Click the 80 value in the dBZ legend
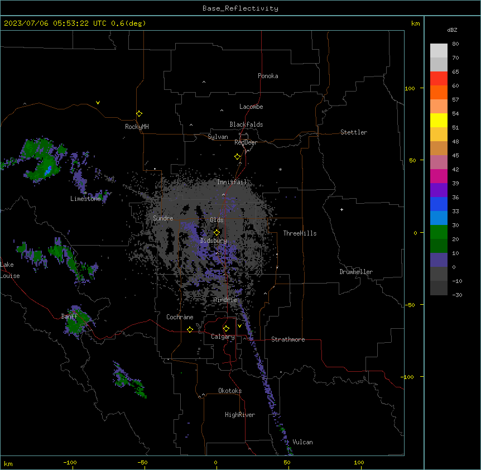Viewport: 481px width, 470px height. [x=455, y=44]
